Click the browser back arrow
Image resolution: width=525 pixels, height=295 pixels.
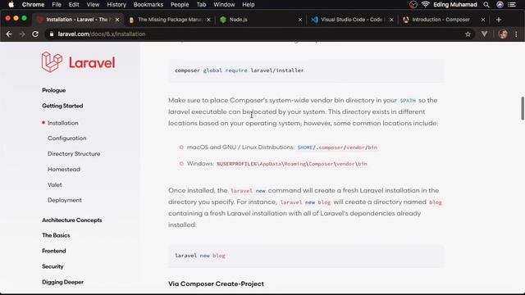(9, 34)
